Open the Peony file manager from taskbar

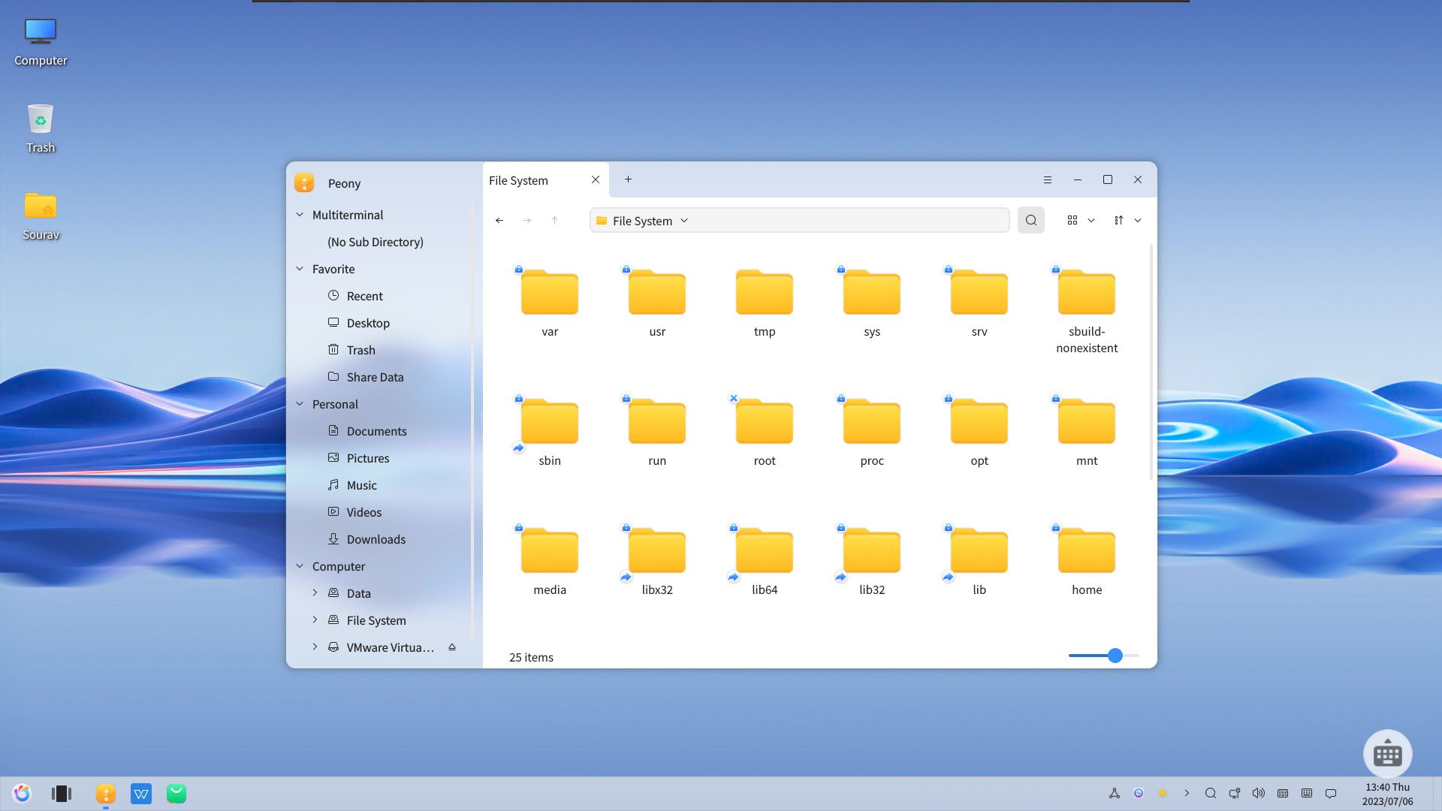106,793
